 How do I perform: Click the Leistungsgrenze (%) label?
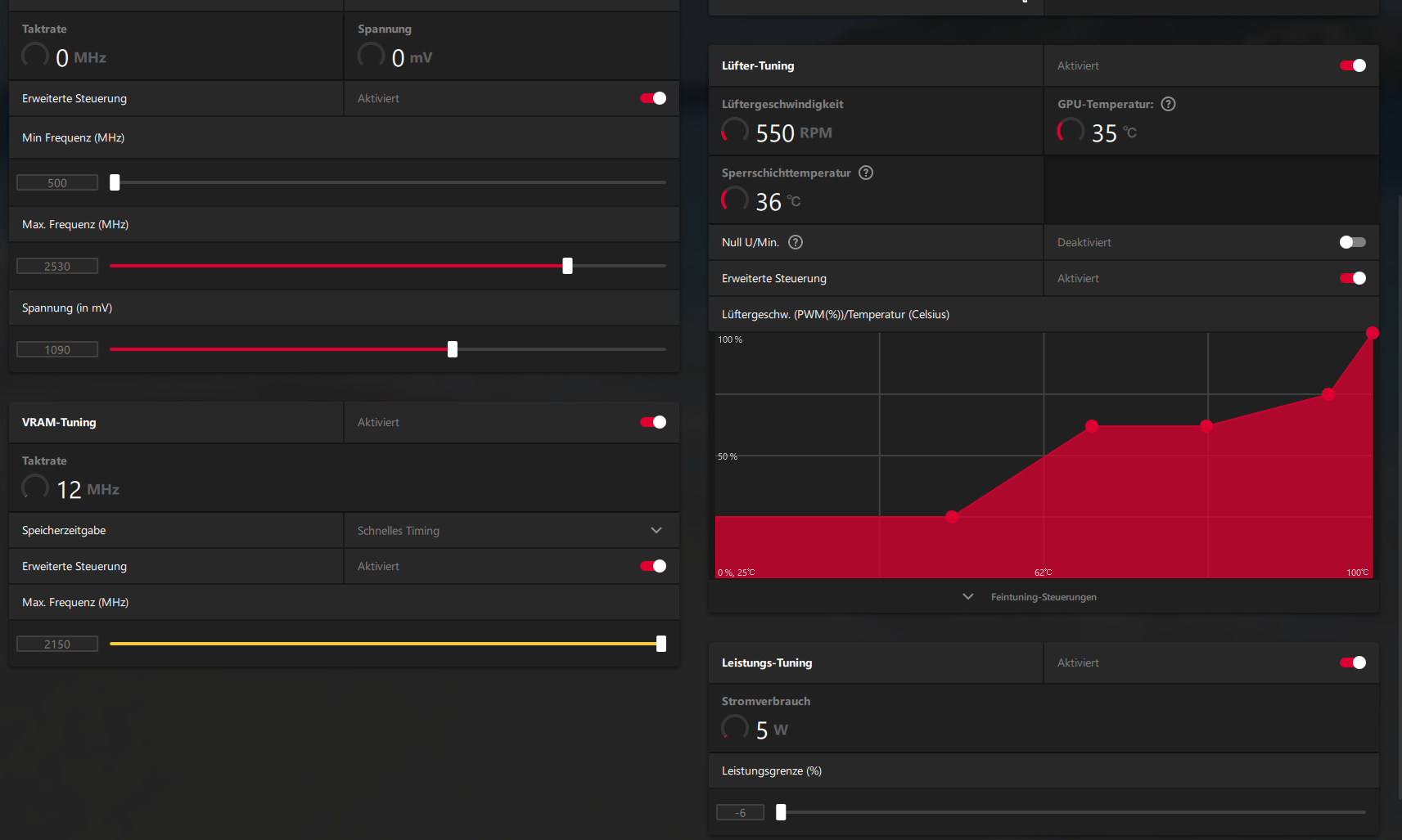772,770
